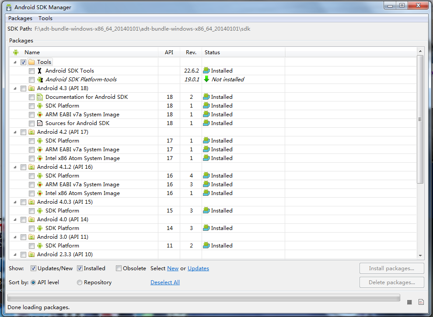433x317 pixels.
Task: Click the Android 2.3.3 (API 10) folder icon
Action: (31, 254)
